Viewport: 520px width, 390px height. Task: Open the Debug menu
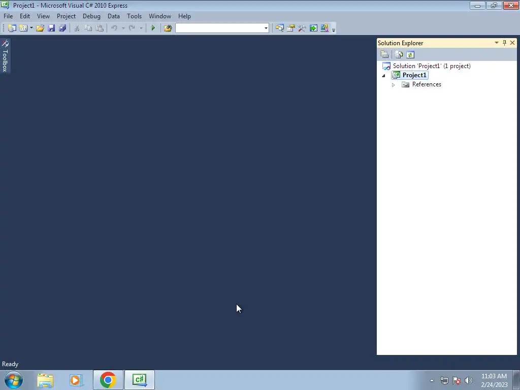91,16
